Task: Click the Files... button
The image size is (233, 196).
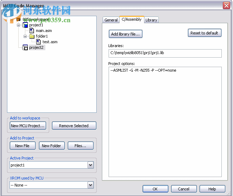Action: pyautogui.click(x=80, y=146)
